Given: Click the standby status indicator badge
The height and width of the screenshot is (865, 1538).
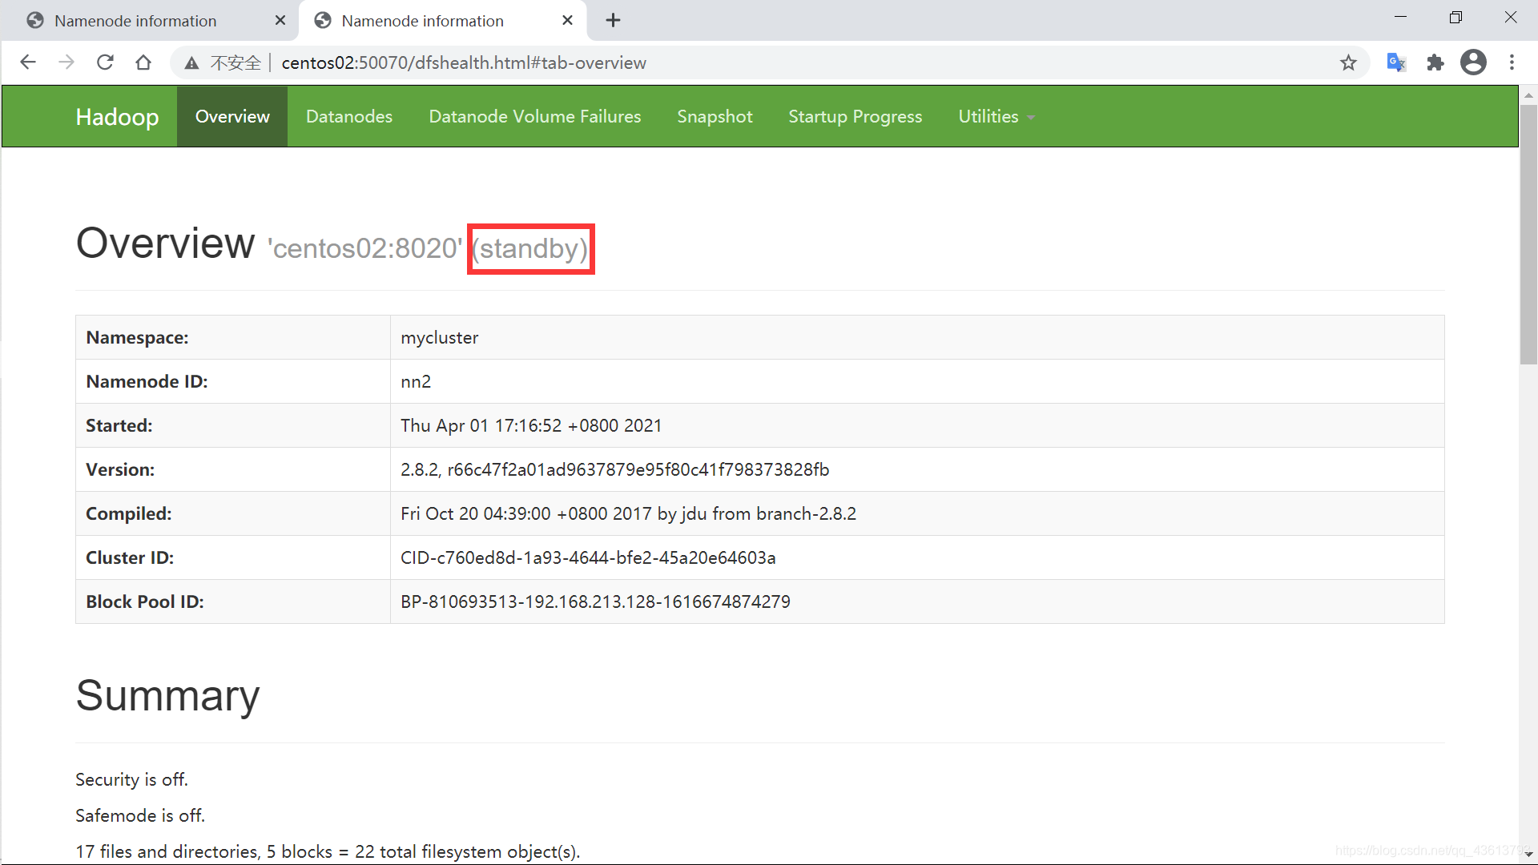Looking at the screenshot, I should 531,248.
